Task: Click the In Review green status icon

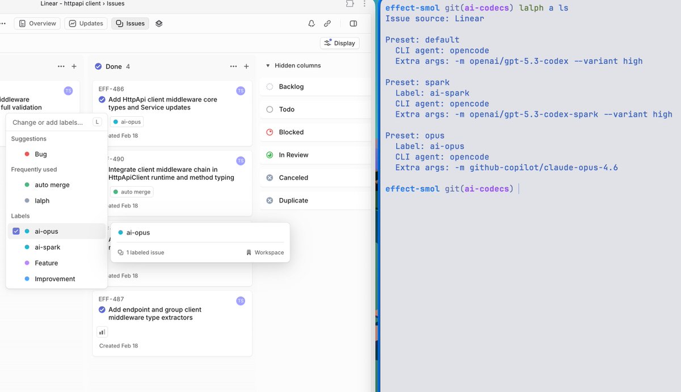Action: [x=270, y=155]
